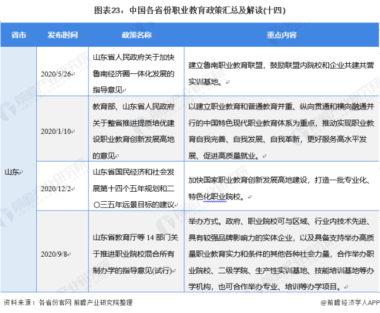Screen dimensions: 380x313
Task: Click content text 建立鲁南职业教育联盟
Action: (225, 65)
